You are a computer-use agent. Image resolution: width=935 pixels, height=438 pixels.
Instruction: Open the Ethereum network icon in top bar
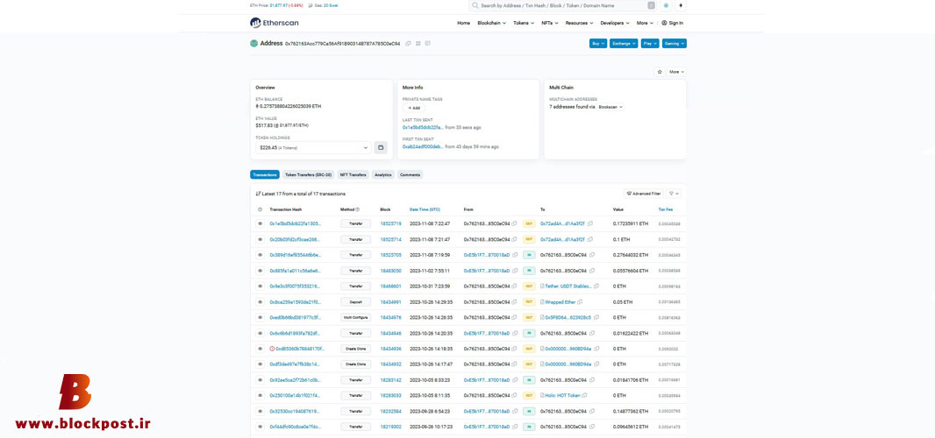click(x=681, y=5)
